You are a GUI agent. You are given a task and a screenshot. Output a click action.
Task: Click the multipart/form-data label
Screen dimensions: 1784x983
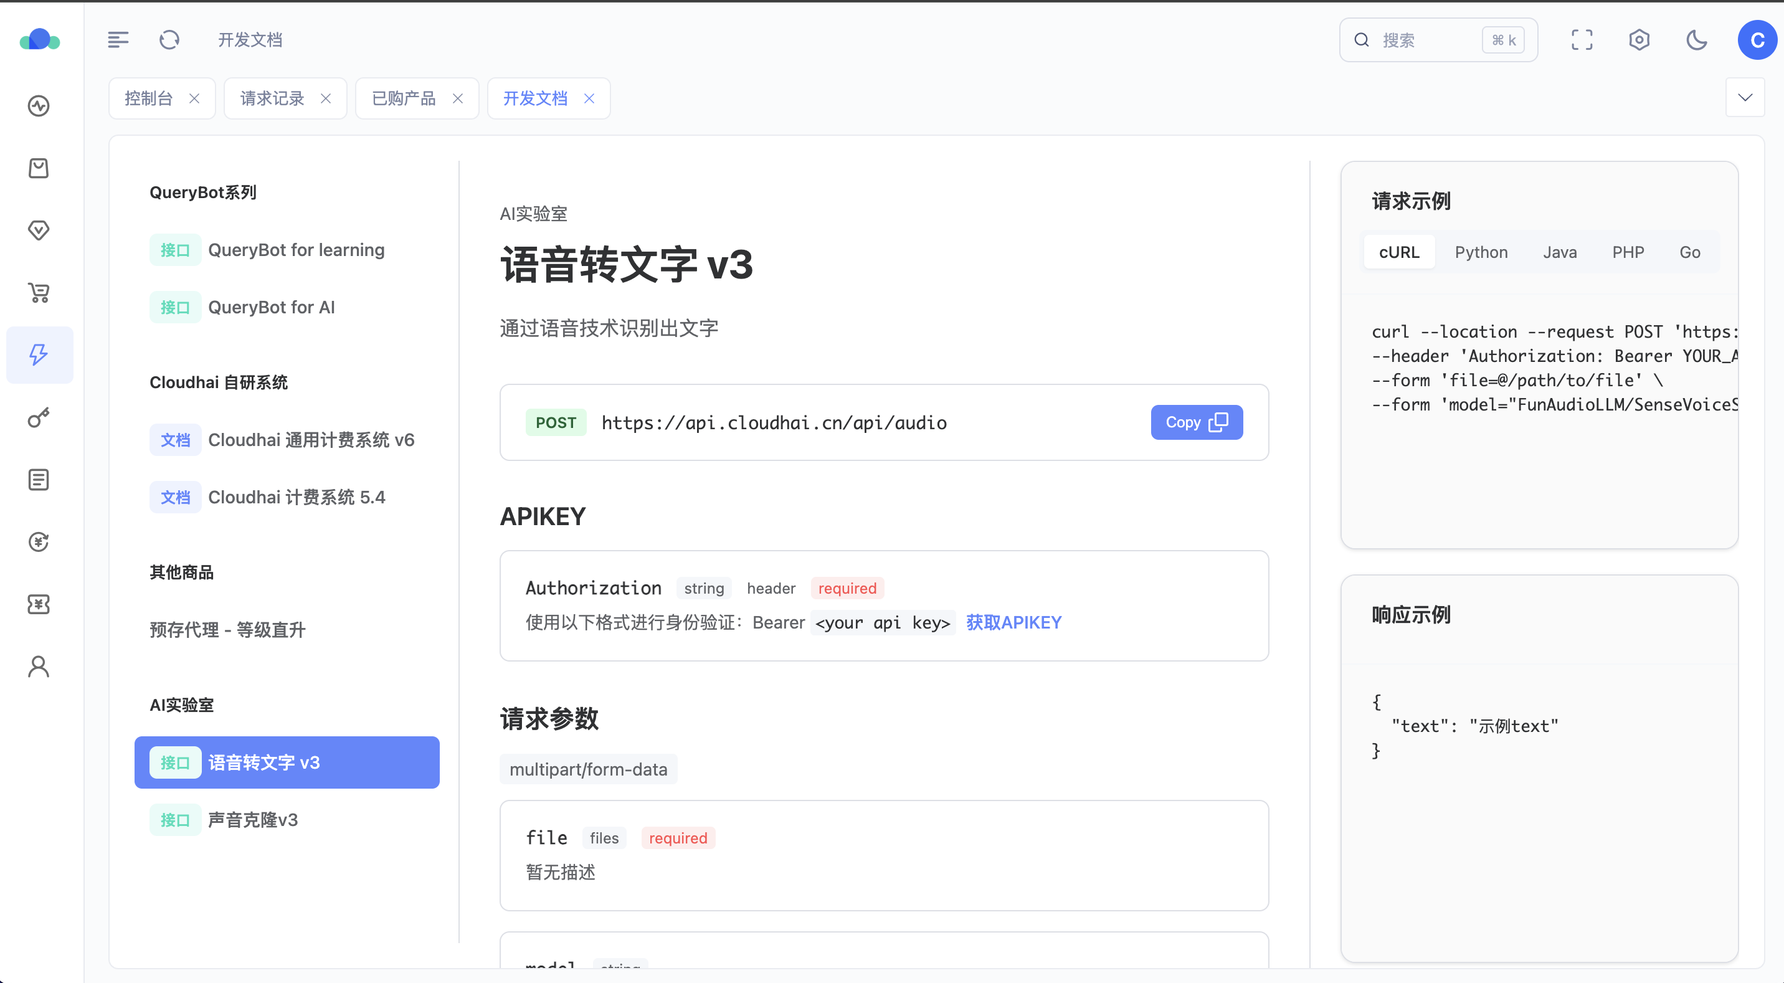coord(588,769)
